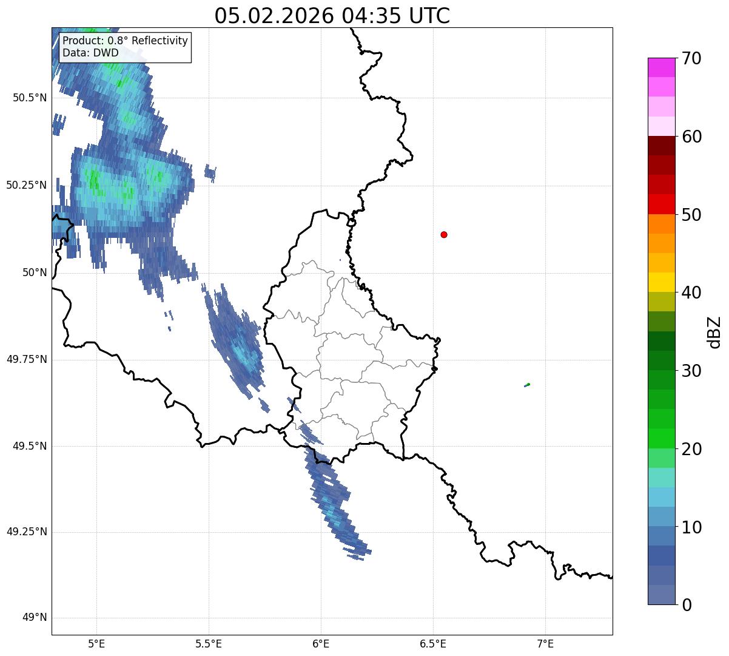729x656 pixels.
Task: Click the yellow colorbar swatch above 40
Action: pos(661,282)
